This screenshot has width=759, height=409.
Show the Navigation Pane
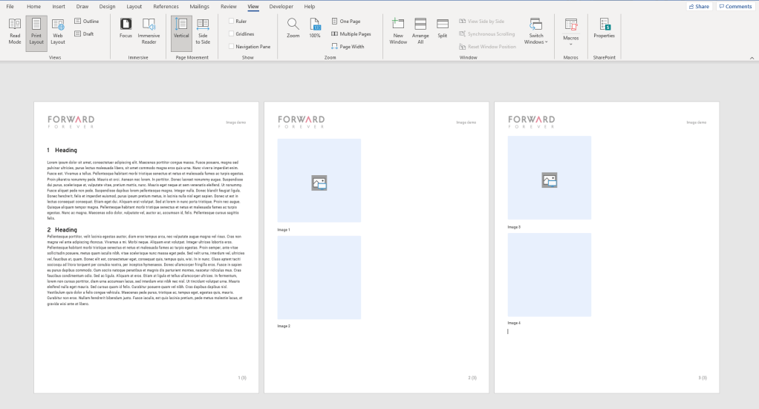(x=232, y=47)
